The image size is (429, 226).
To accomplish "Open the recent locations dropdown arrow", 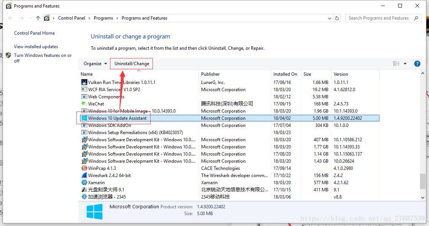I will pos(30,18).
